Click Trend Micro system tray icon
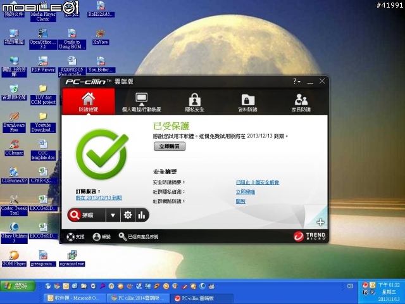Viewport: 405px width, 304px height. (x=365, y=285)
